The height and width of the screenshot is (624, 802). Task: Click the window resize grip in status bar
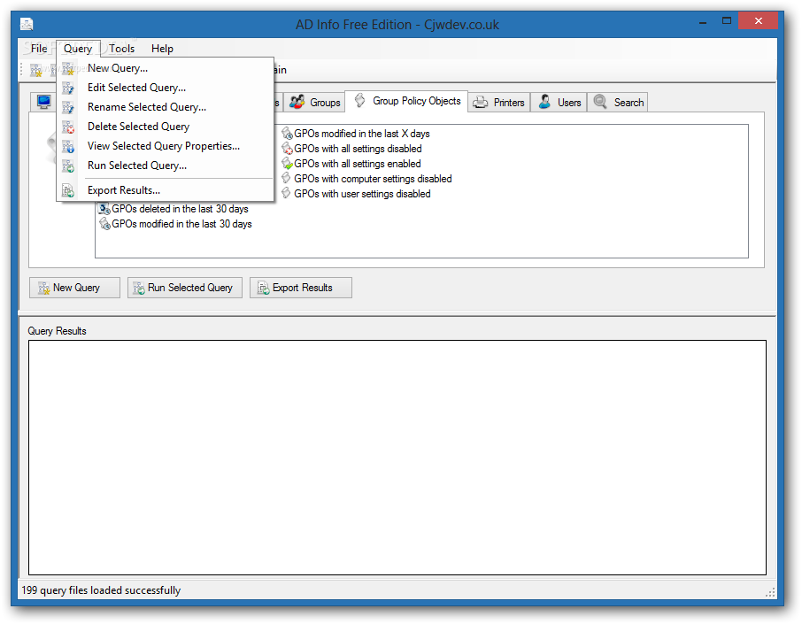pyautogui.click(x=770, y=592)
